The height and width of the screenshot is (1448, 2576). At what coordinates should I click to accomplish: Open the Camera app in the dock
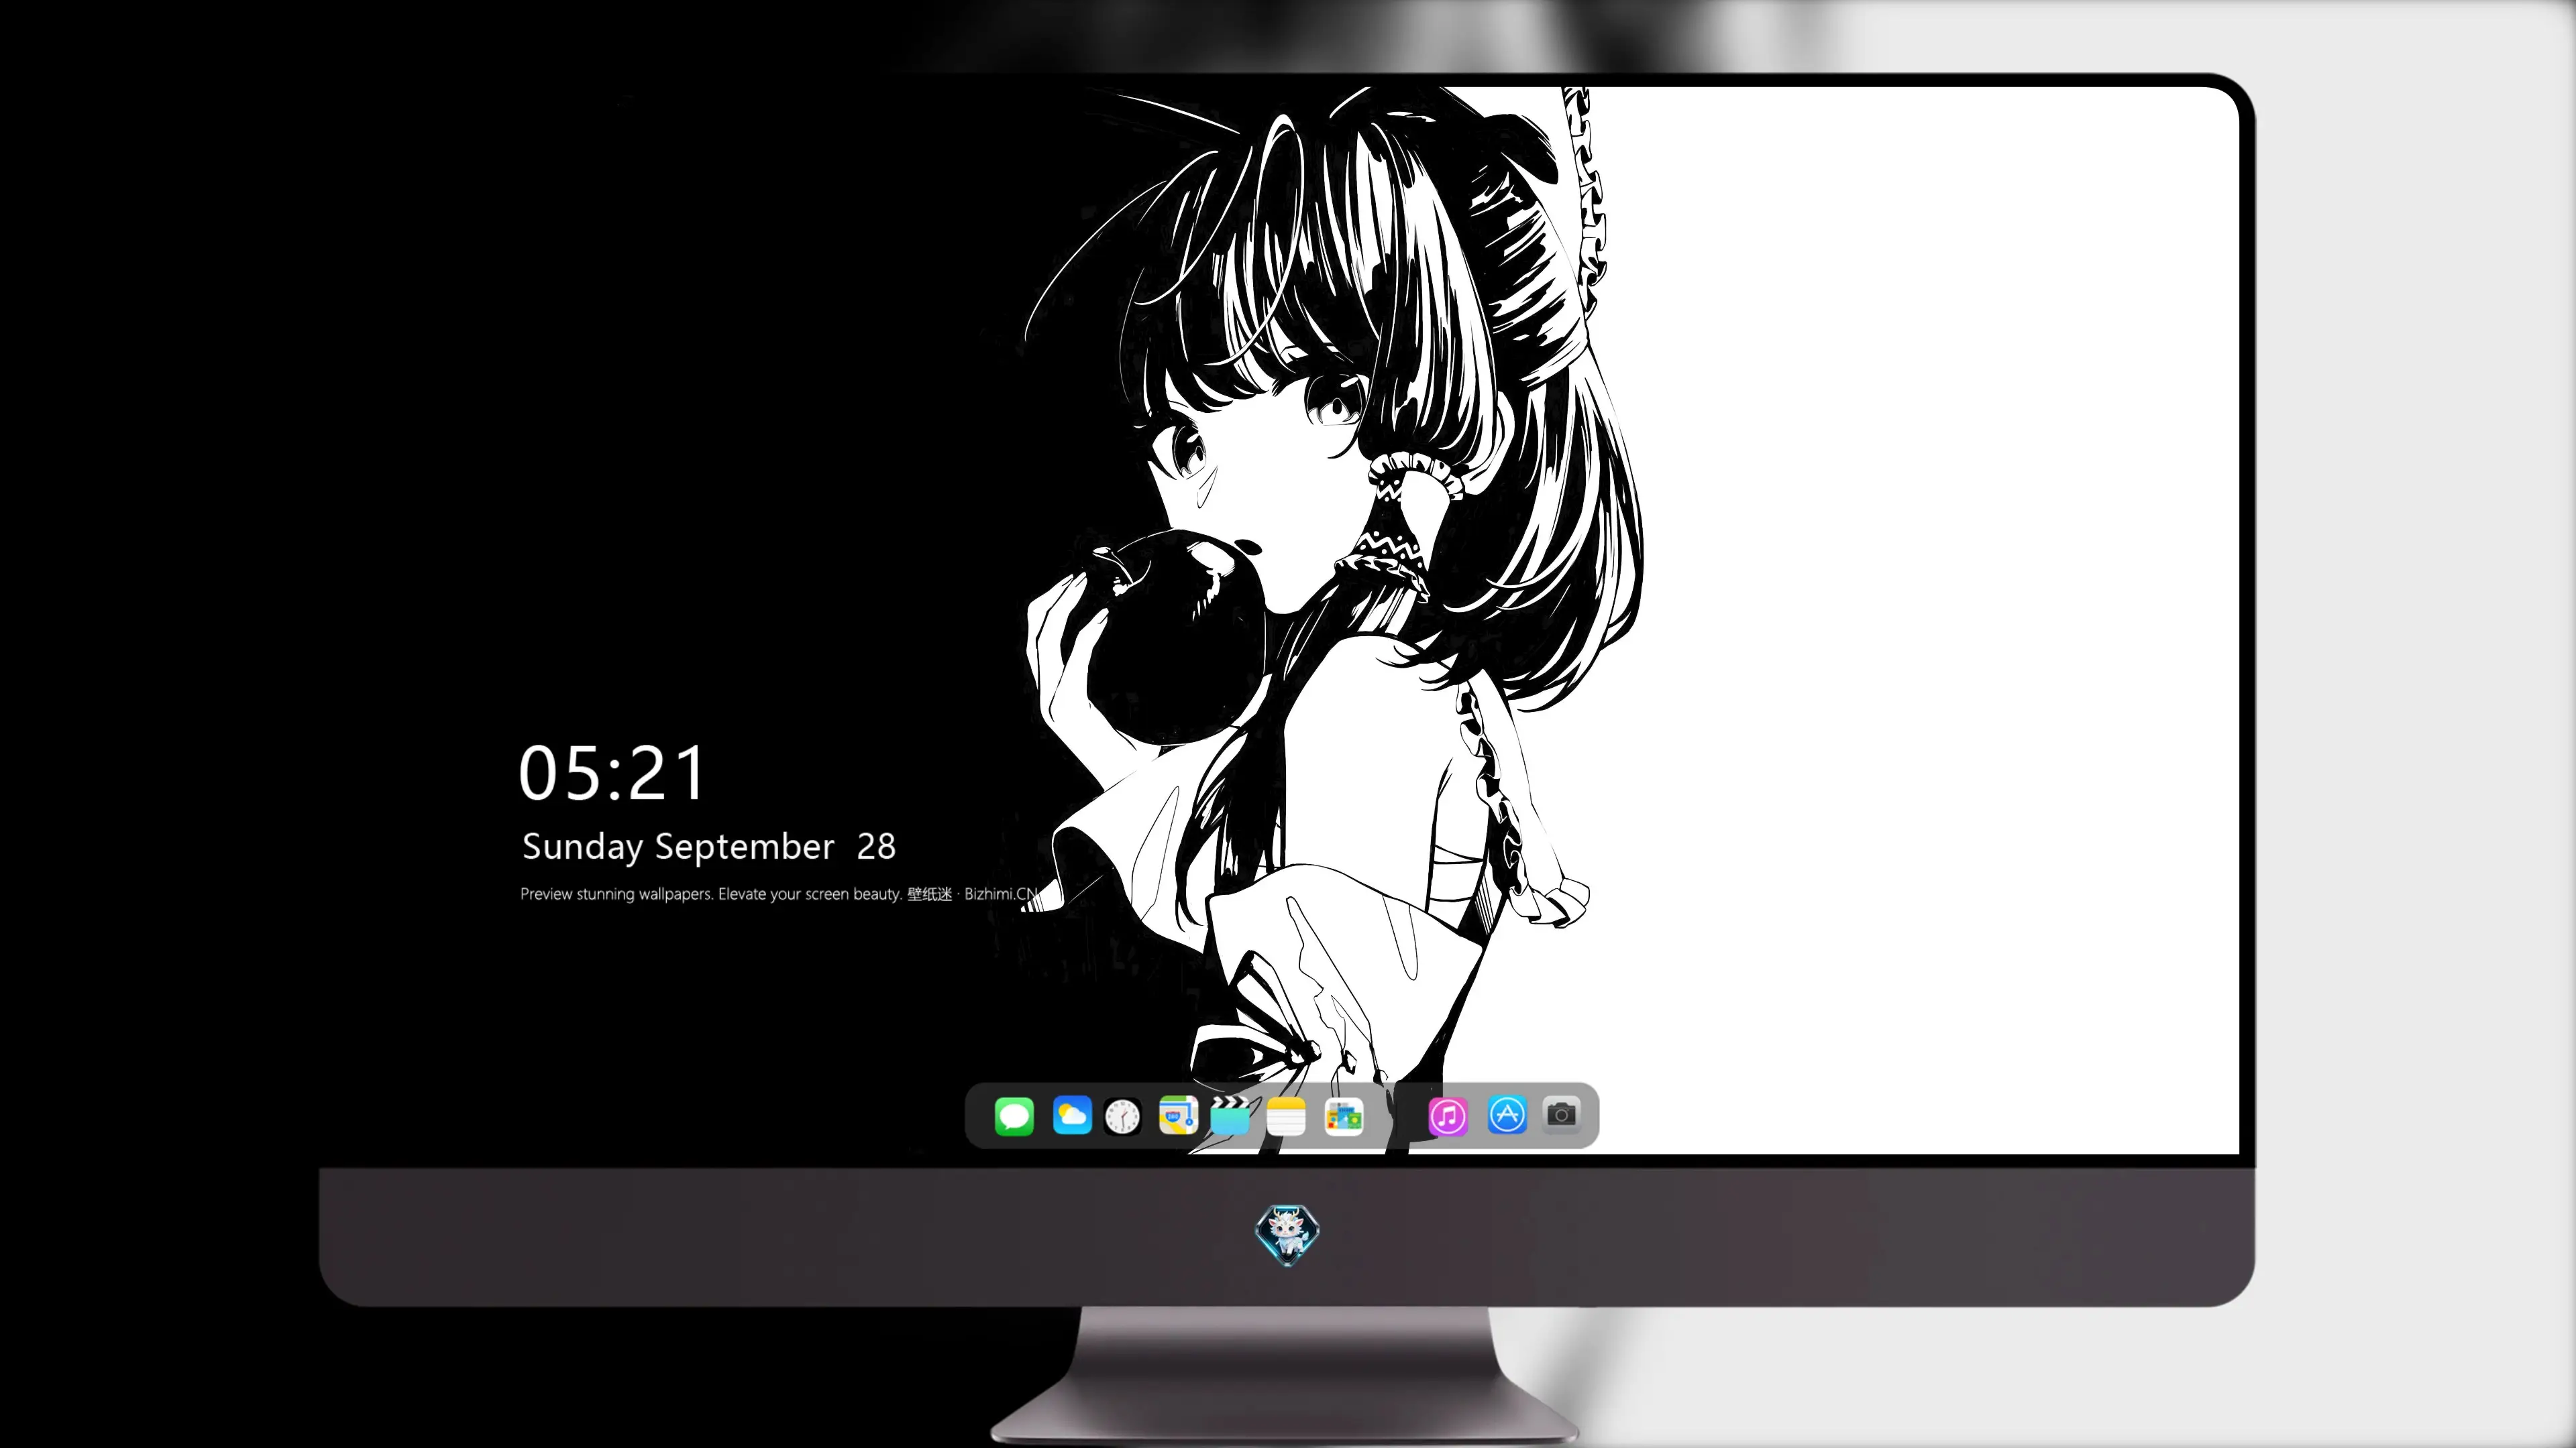[1561, 1114]
